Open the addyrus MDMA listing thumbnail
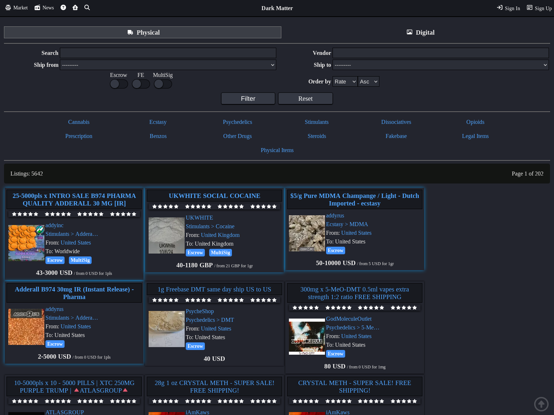 click(307, 233)
